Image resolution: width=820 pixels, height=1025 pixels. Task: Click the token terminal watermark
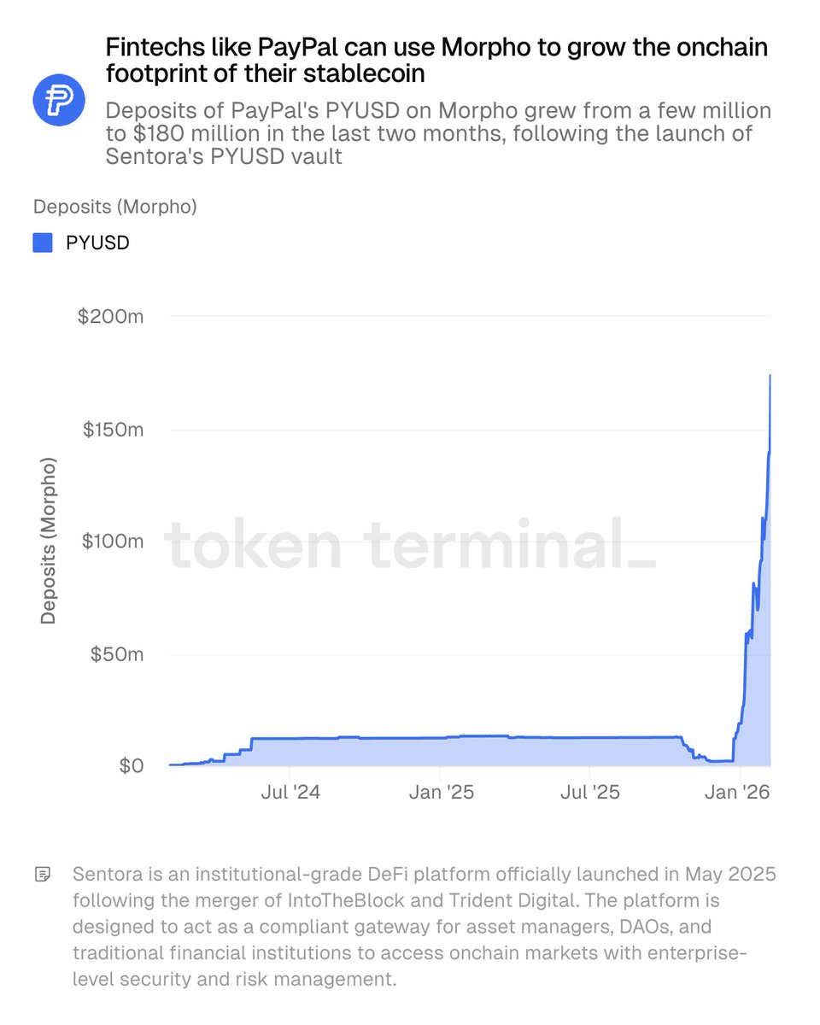(410, 543)
